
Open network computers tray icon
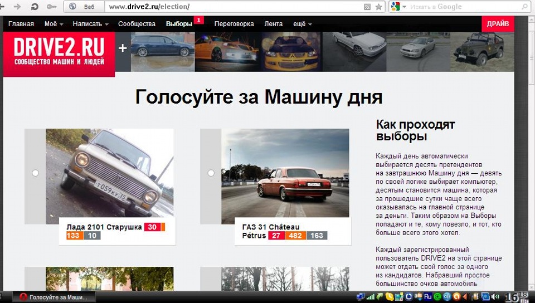[x=361, y=296]
